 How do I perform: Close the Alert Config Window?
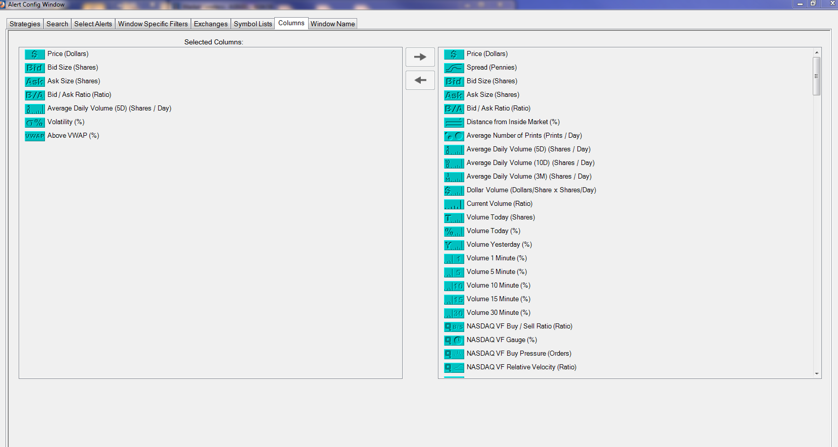pyautogui.click(x=832, y=4)
